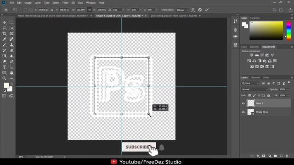The width and height of the screenshot is (294, 165).
Task: Click the Subscribe button overlay
Action: tap(139, 147)
